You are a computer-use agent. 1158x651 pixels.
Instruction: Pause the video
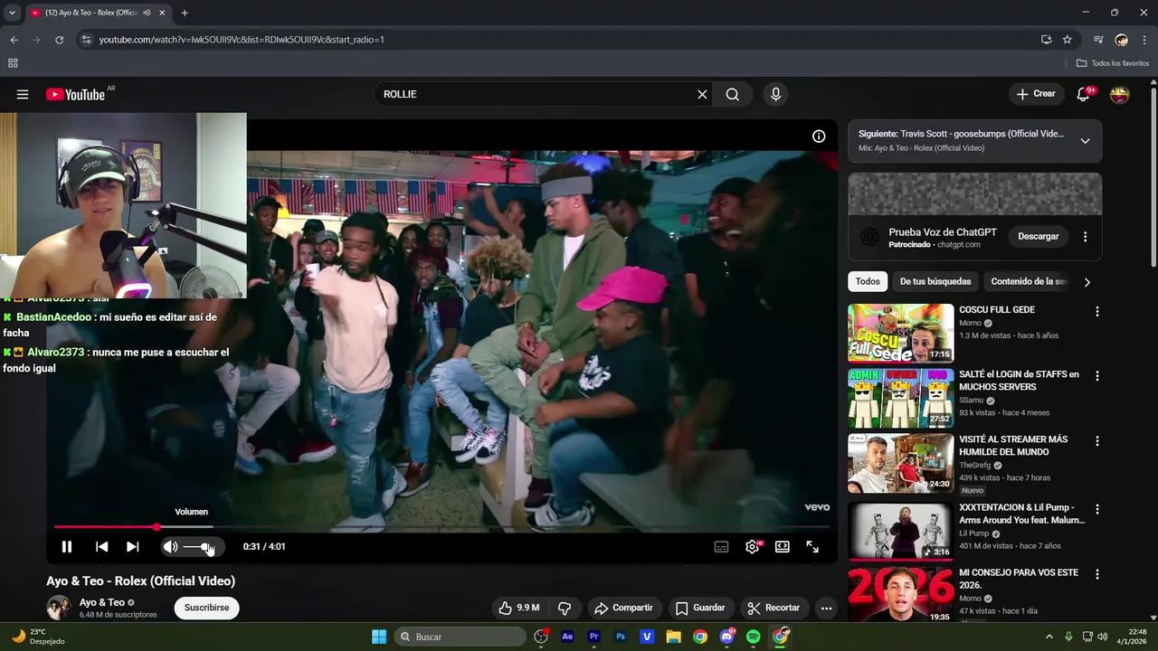click(x=67, y=546)
